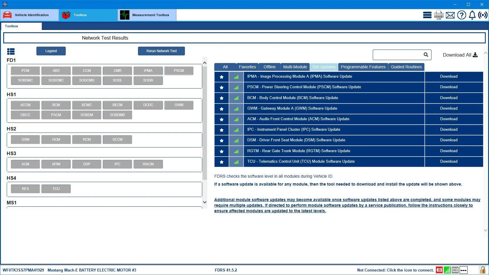The image size is (489, 275).
Task: Click the signal icon in the GWM update row
Action: pos(236,109)
